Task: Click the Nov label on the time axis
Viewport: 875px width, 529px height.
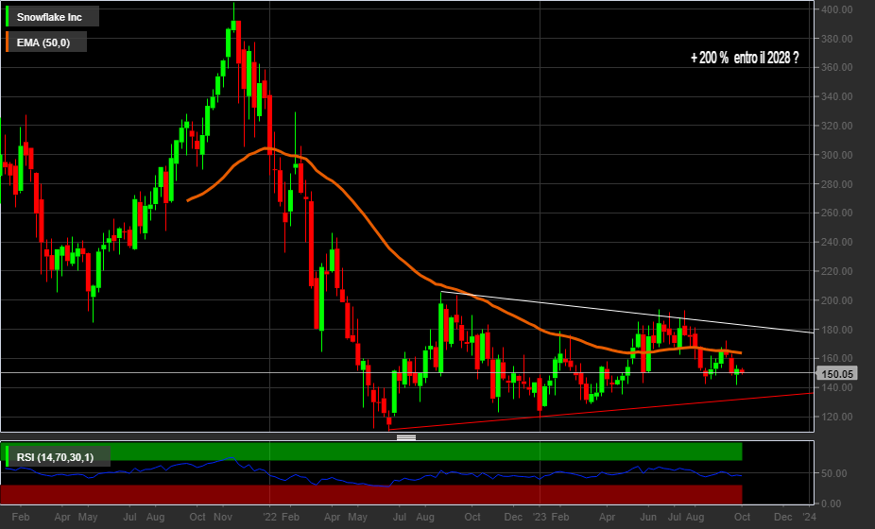Action: point(223,517)
